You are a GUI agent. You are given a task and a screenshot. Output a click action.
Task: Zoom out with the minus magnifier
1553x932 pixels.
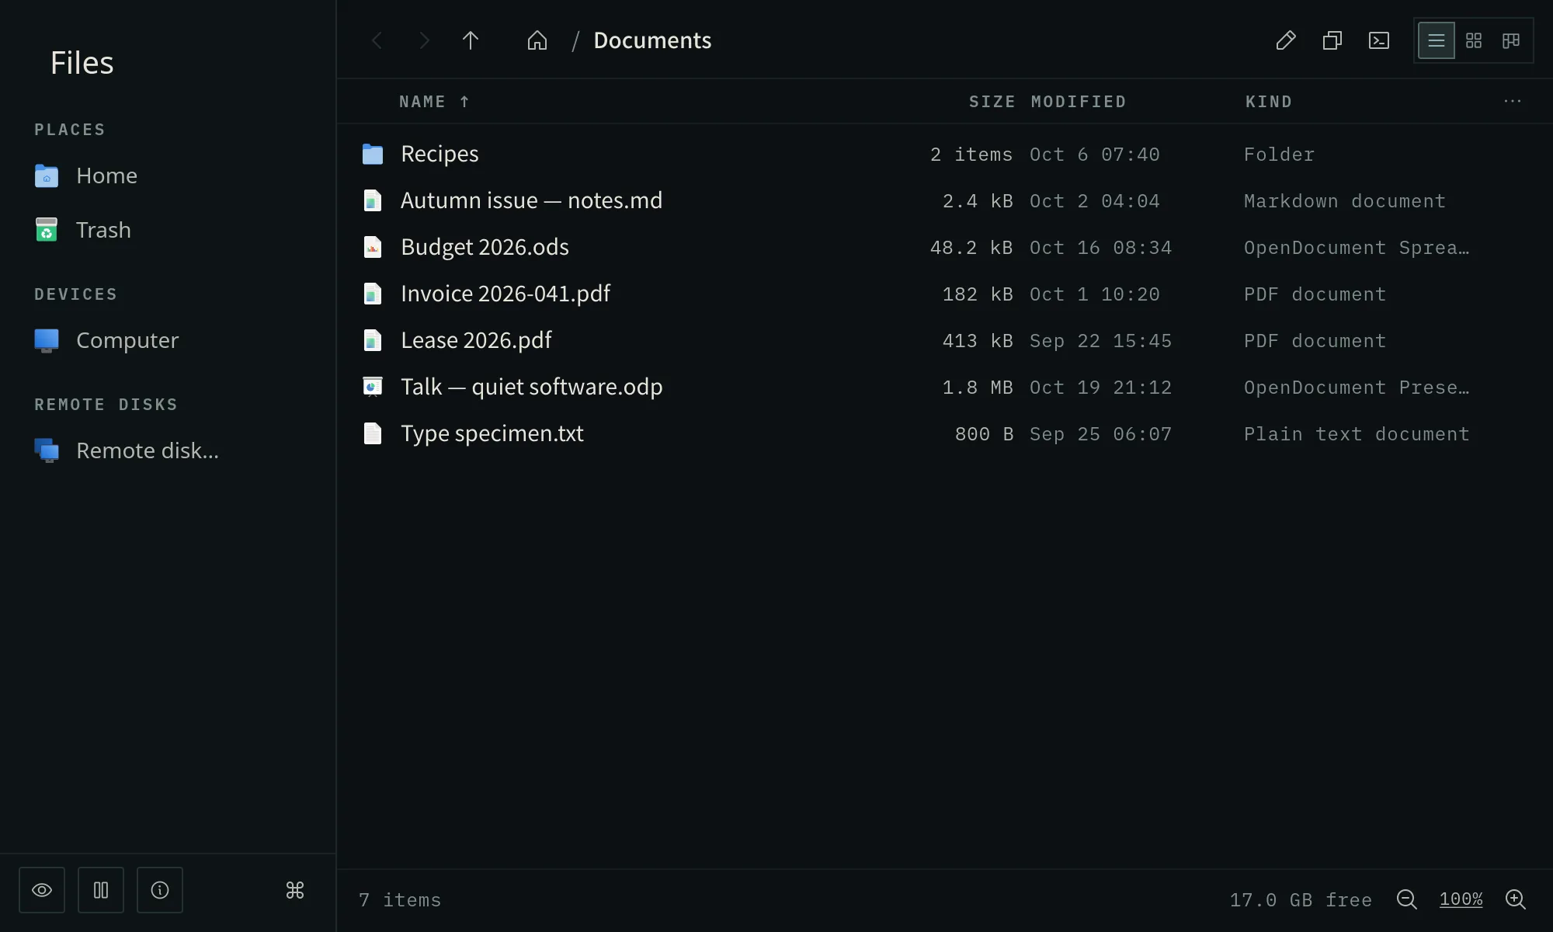pyautogui.click(x=1407, y=899)
